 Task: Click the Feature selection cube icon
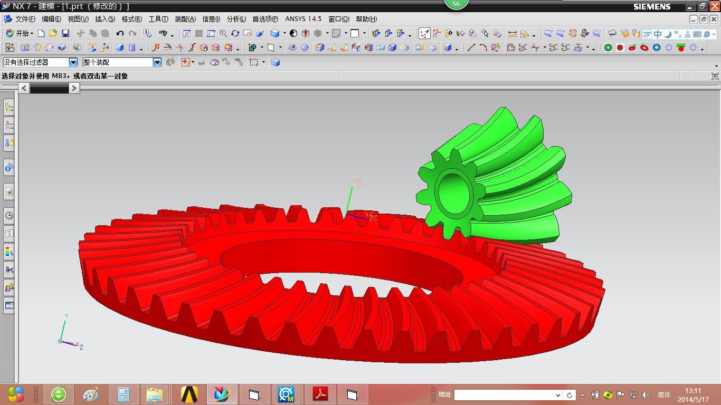point(275,62)
